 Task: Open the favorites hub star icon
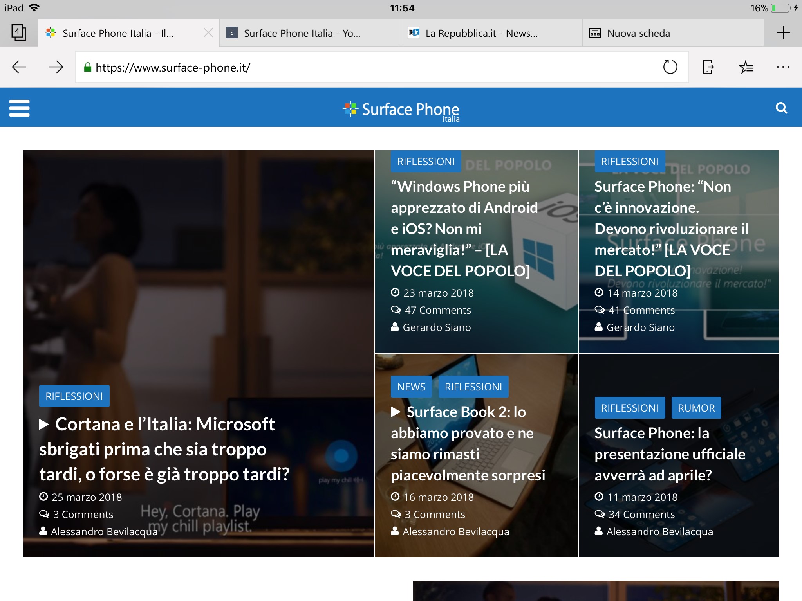746,67
